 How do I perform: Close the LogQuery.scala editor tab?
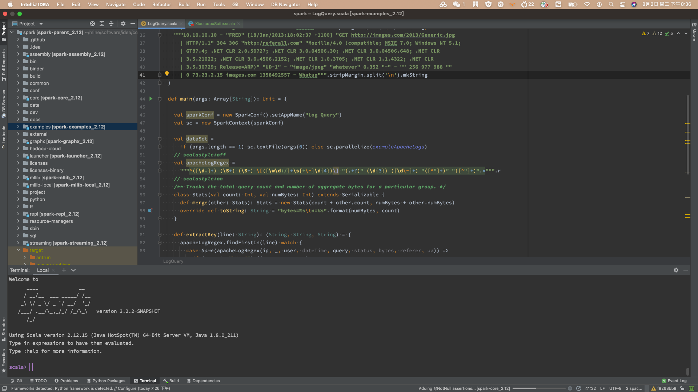(181, 24)
